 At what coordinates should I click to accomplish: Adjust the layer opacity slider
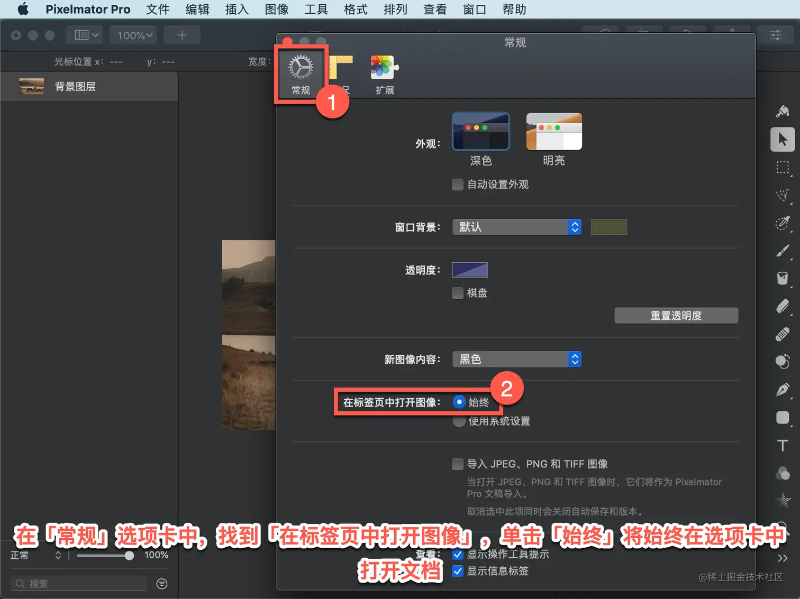[x=105, y=556]
